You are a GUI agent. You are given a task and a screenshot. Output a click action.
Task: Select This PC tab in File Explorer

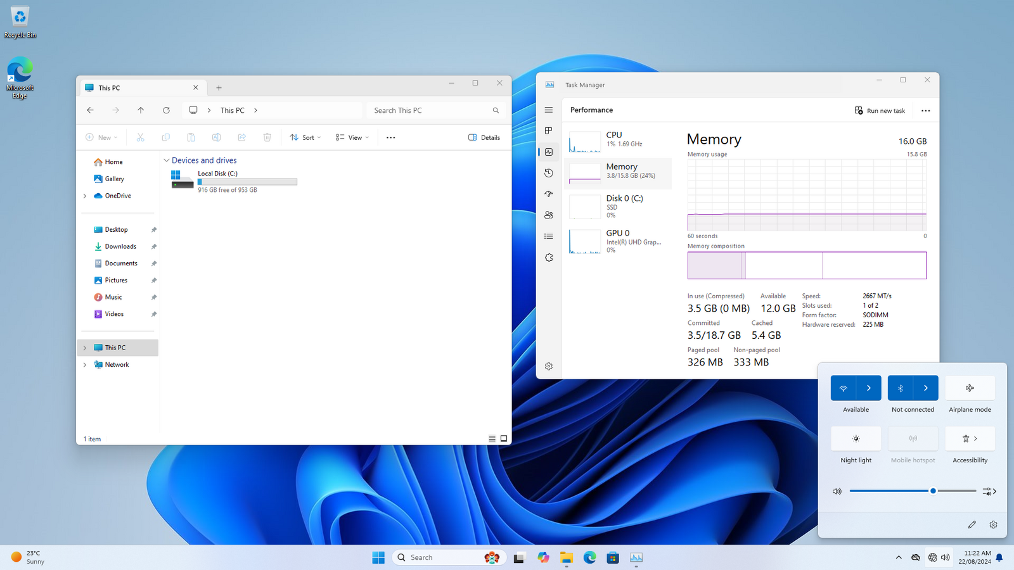pyautogui.click(x=143, y=88)
